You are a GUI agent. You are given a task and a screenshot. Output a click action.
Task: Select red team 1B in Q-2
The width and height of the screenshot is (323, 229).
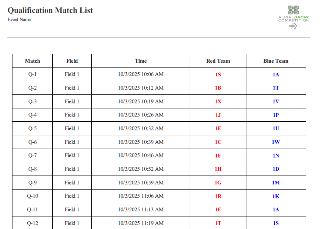[x=218, y=88]
